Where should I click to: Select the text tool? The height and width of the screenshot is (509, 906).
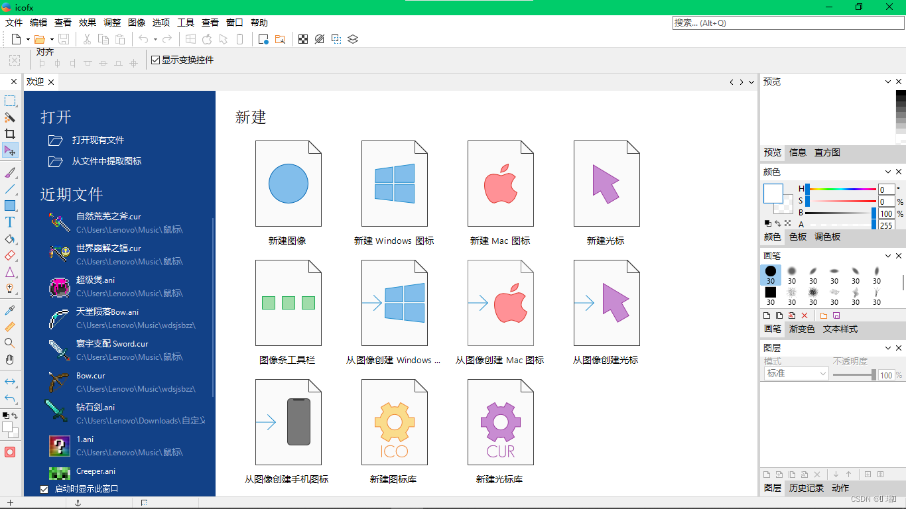tap(10, 222)
